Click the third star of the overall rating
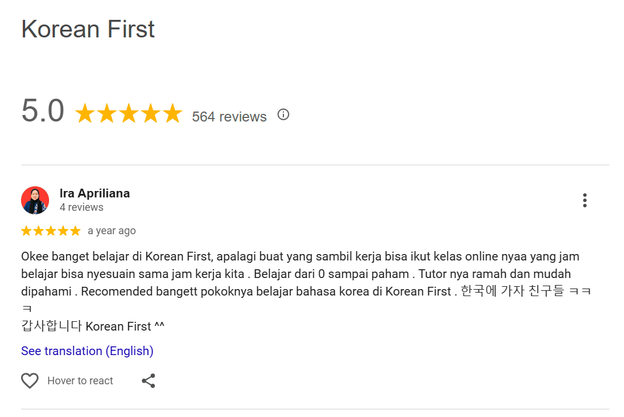This screenshot has width=624, height=417. coord(129,114)
